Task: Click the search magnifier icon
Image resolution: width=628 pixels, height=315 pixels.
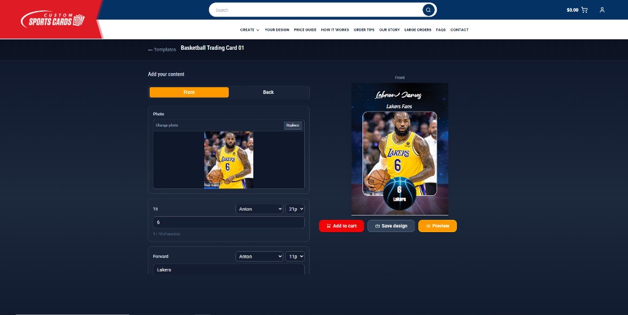Action: coord(428,10)
